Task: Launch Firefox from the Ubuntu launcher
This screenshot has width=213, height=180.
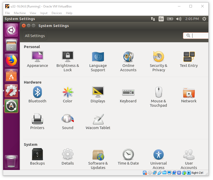Action: (x=11, y=60)
